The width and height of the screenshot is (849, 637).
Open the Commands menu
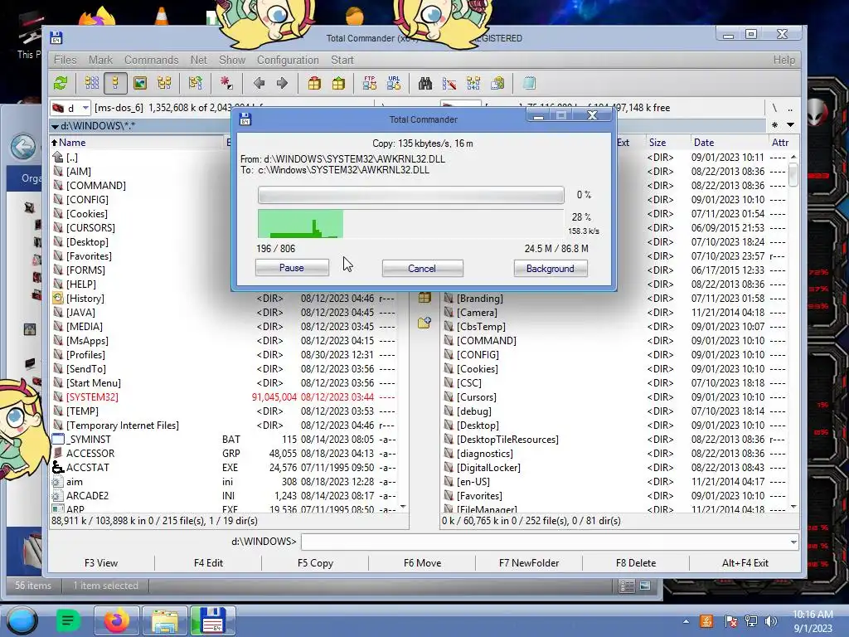(151, 60)
